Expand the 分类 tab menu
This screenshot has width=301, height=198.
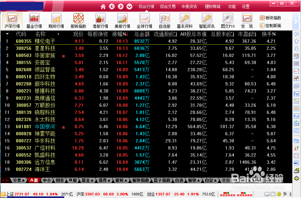(18, 180)
